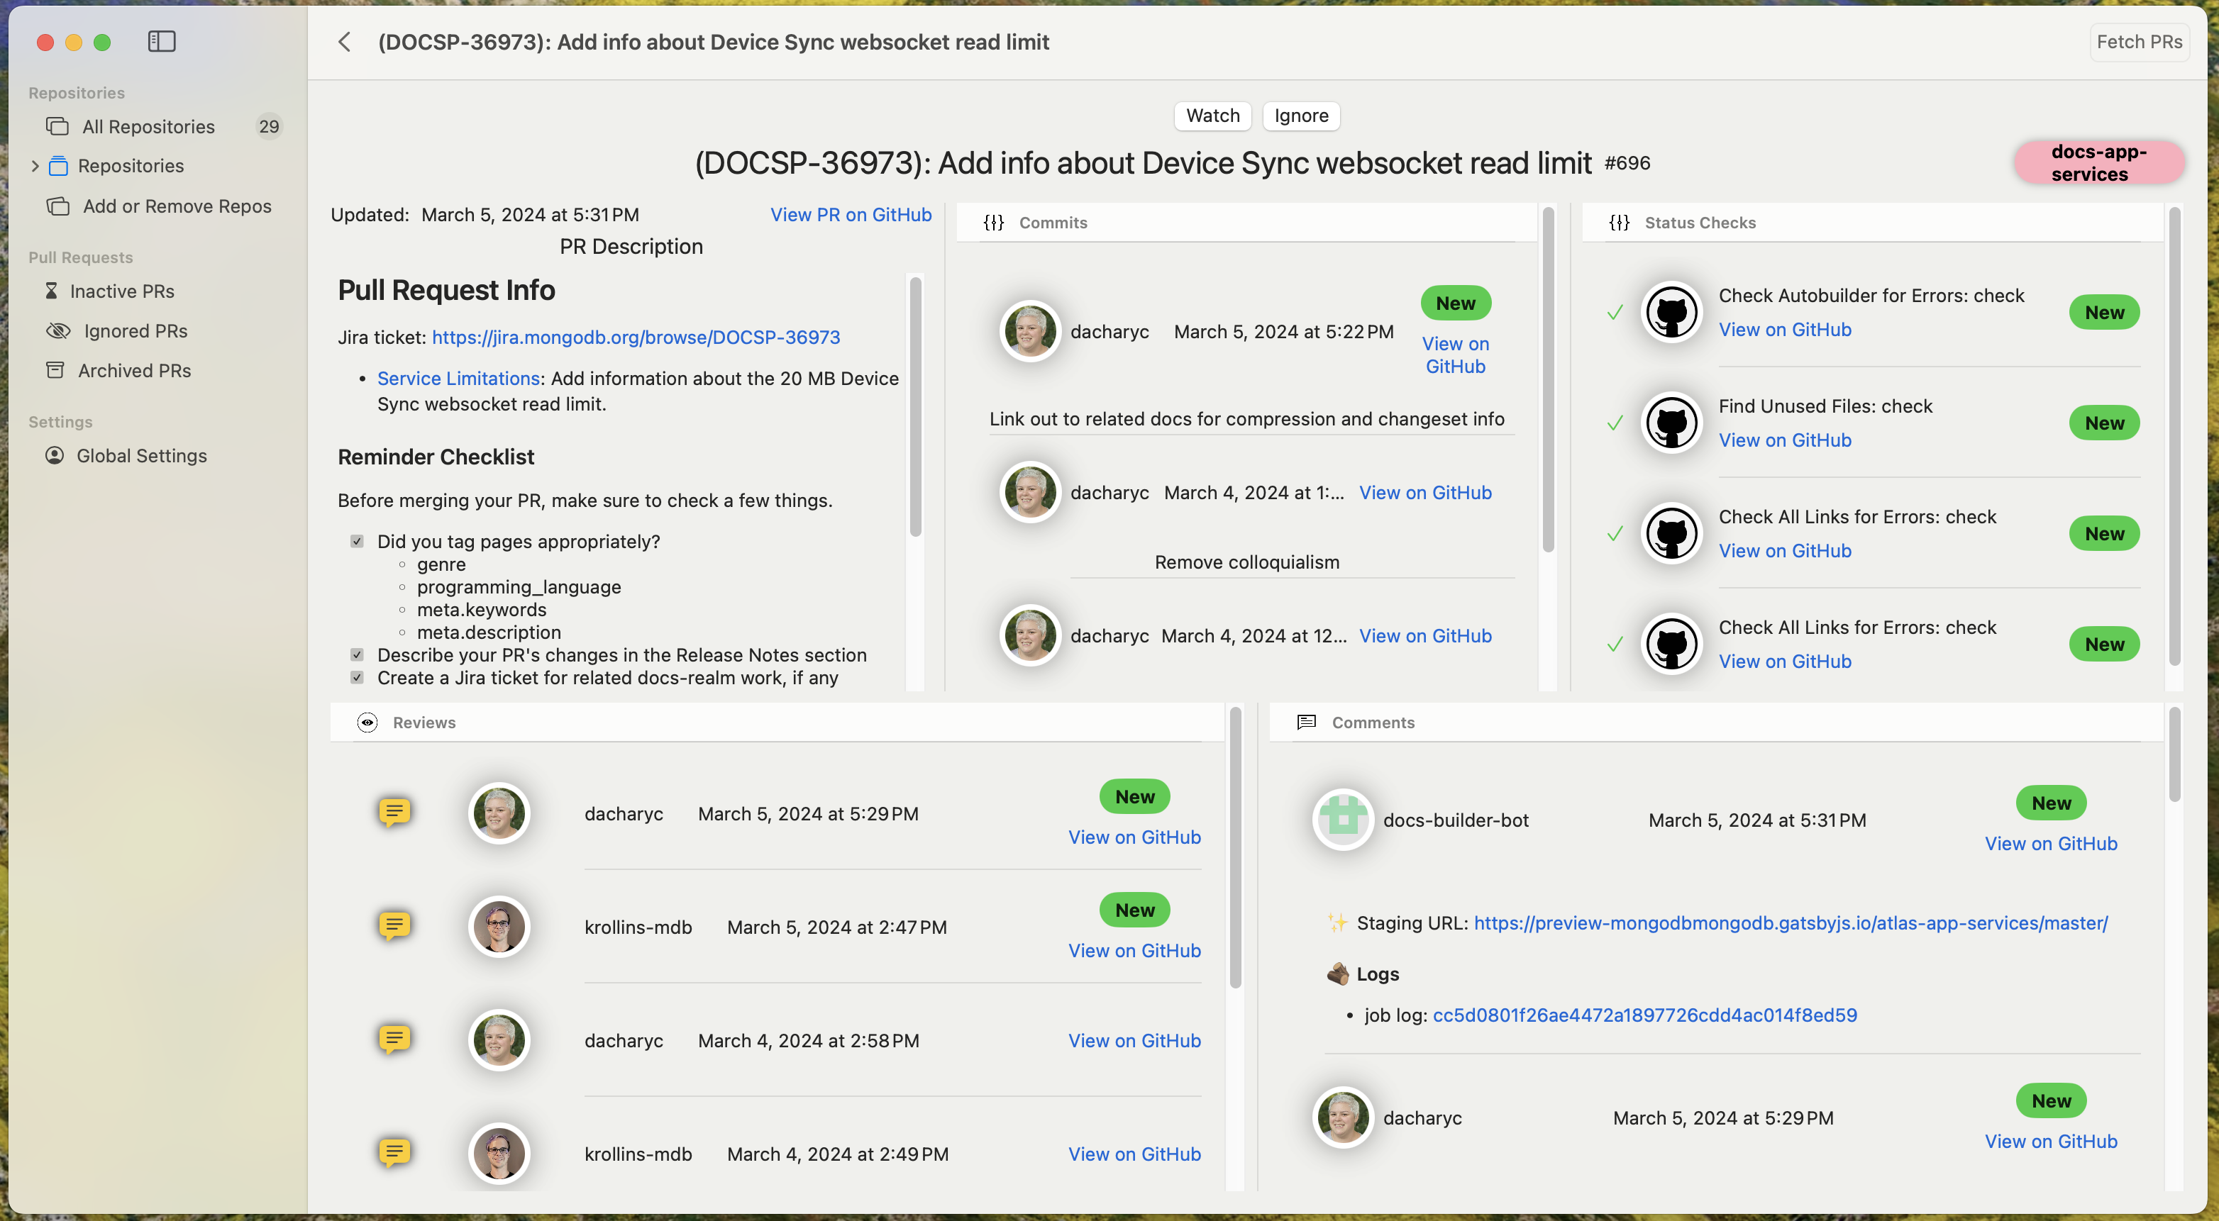Toggle 'Create a Jira ticket' checkbox
The width and height of the screenshot is (2219, 1221).
pyautogui.click(x=357, y=678)
